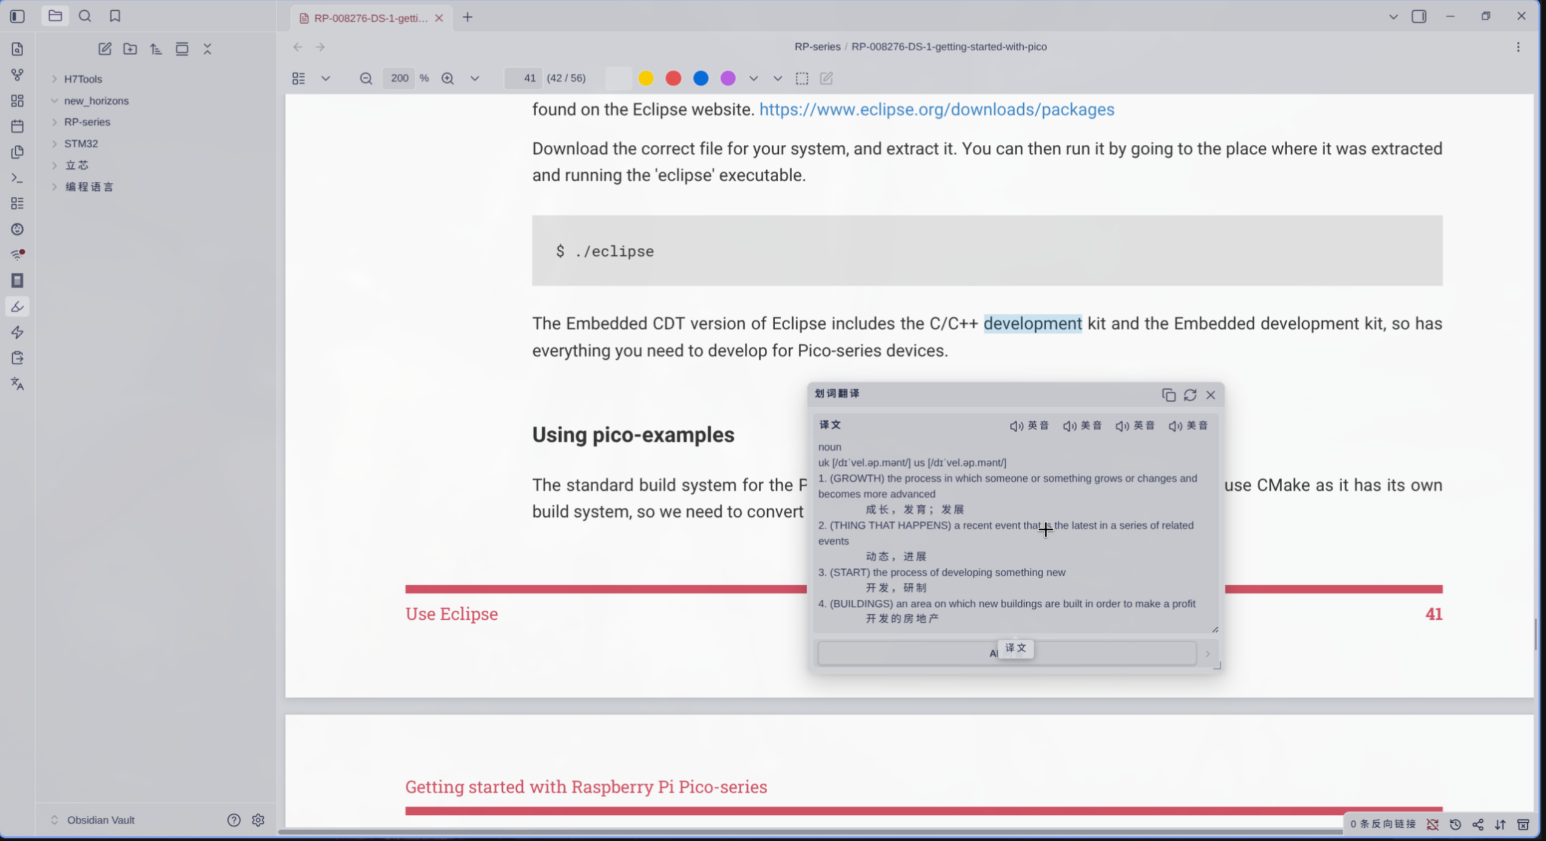
Task: Open the dropdown beside the rectangular selection icon
Action: click(778, 78)
